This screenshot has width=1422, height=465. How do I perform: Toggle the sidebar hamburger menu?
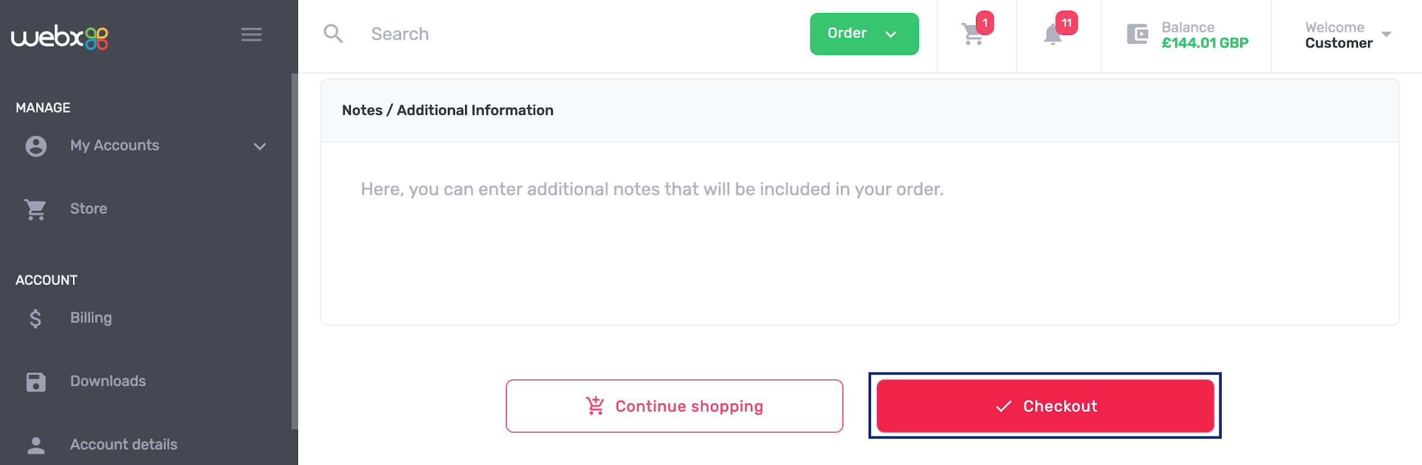click(251, 35)
